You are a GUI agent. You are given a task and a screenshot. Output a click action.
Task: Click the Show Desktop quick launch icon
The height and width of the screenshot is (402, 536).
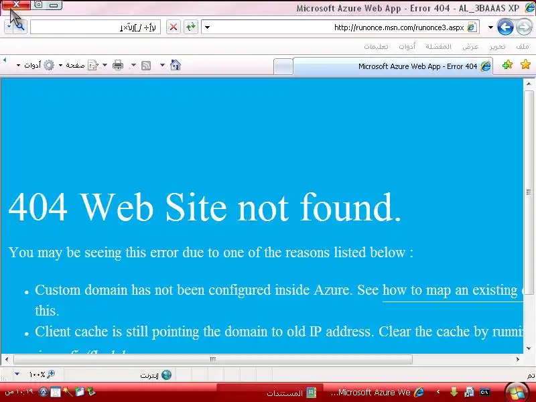click(469, 392)
